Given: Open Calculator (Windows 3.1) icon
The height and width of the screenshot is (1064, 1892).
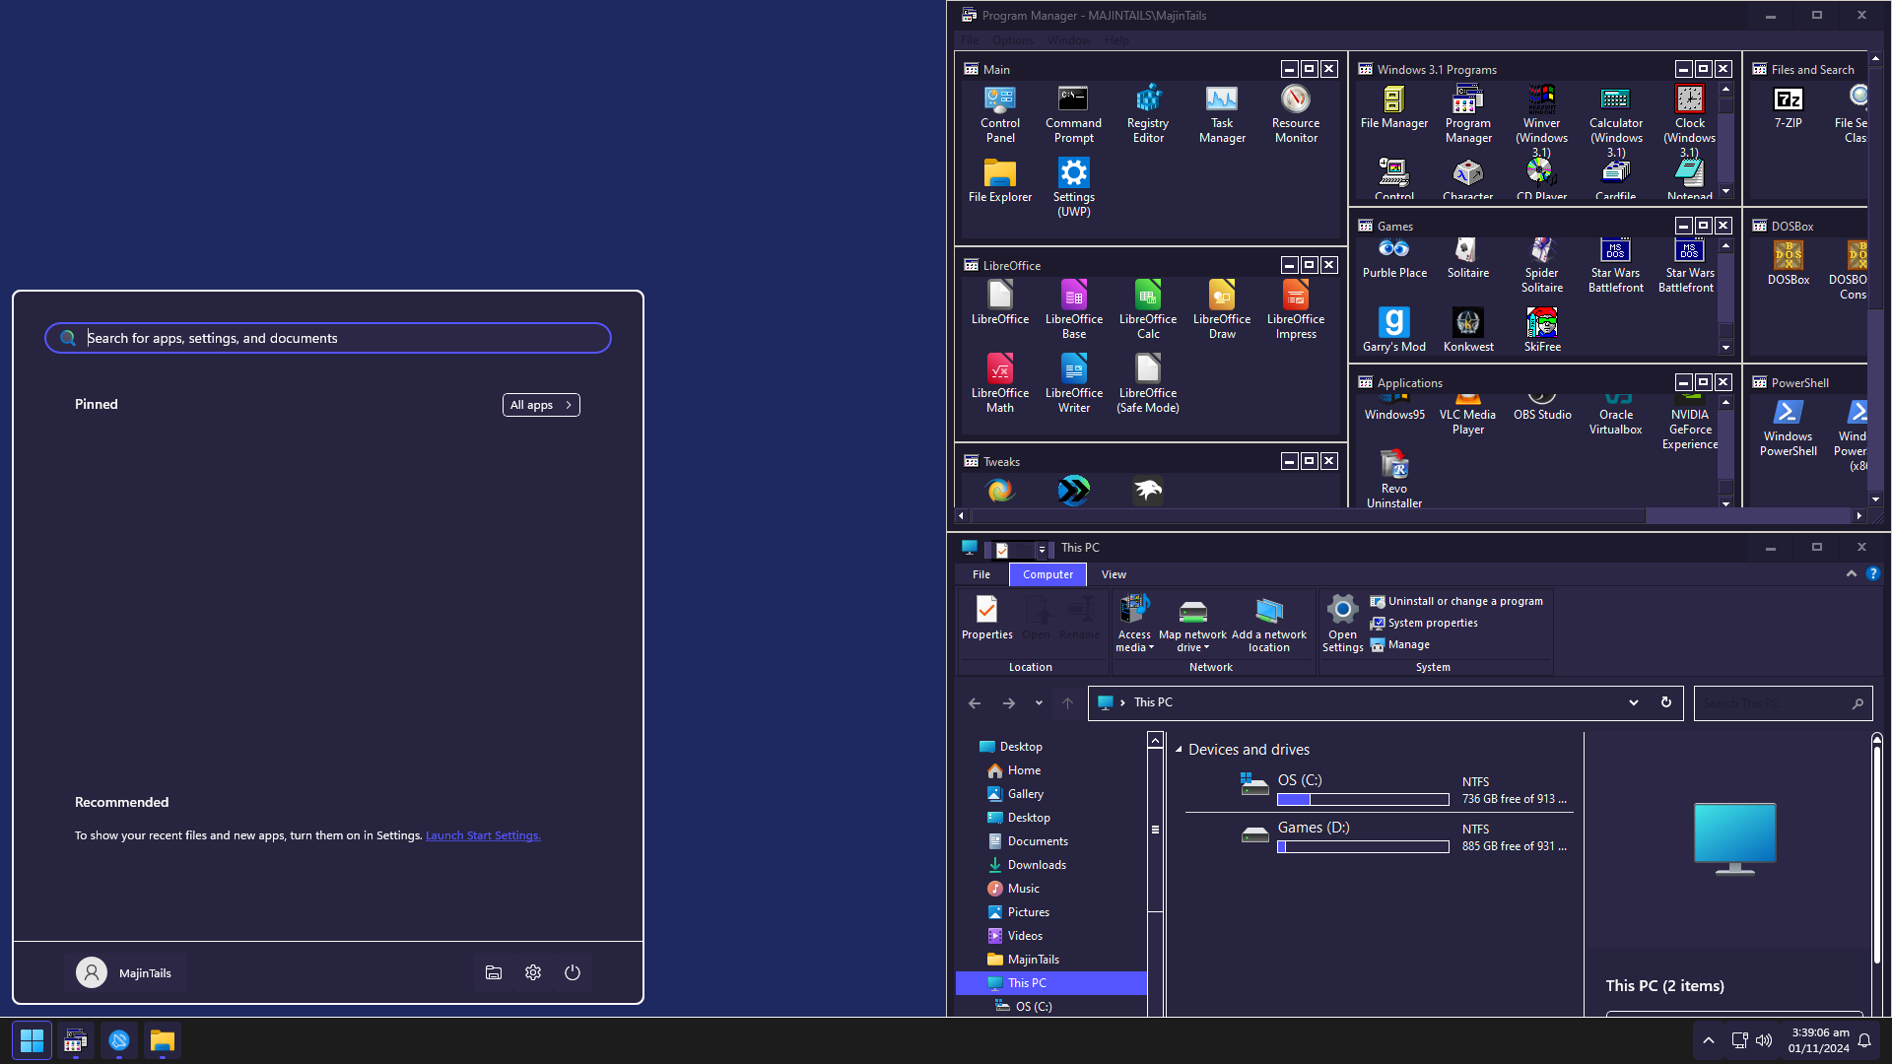Looking at the screenshot, I should 1616,120.
